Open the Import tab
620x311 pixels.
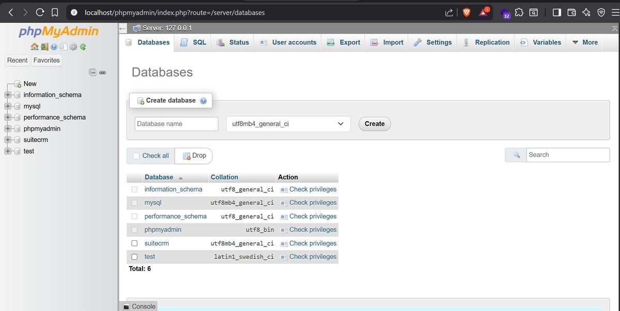click(x=387, y=42)
